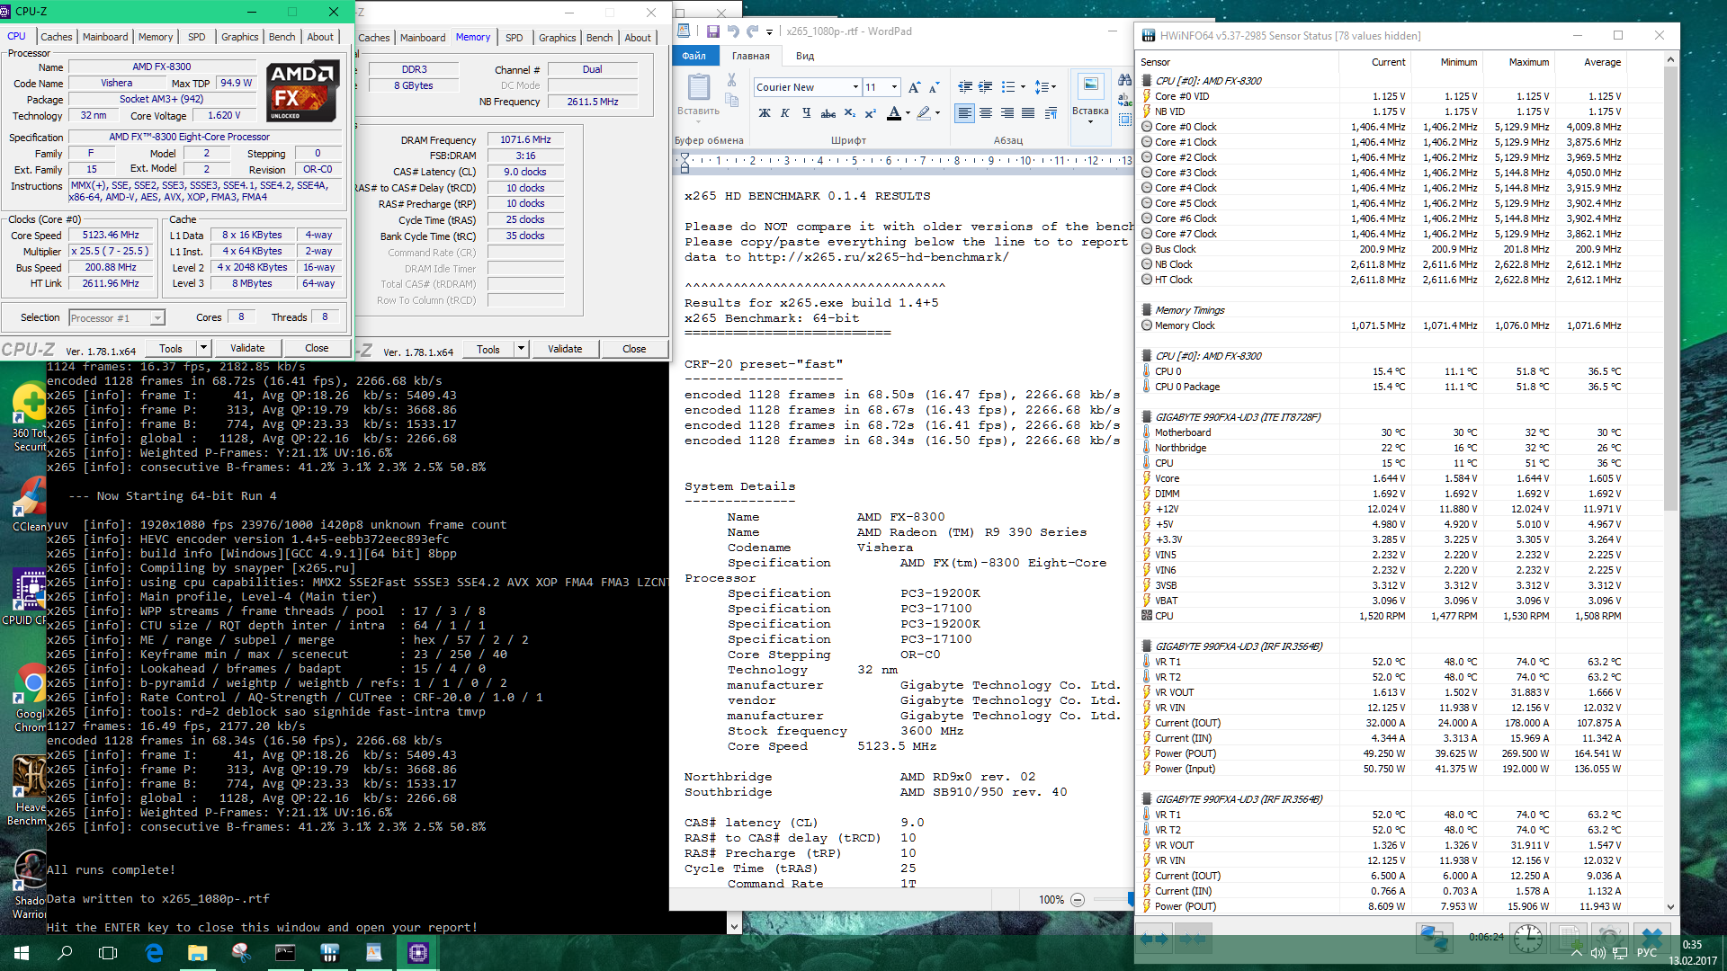Open the font size 11 dropdown

click(894, 87)
